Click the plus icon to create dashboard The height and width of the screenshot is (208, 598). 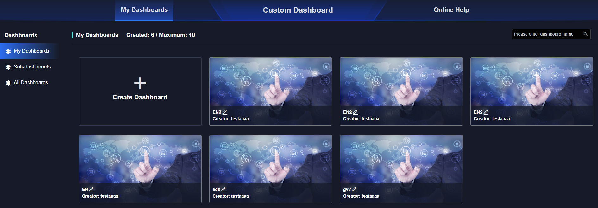click(140, 83)
